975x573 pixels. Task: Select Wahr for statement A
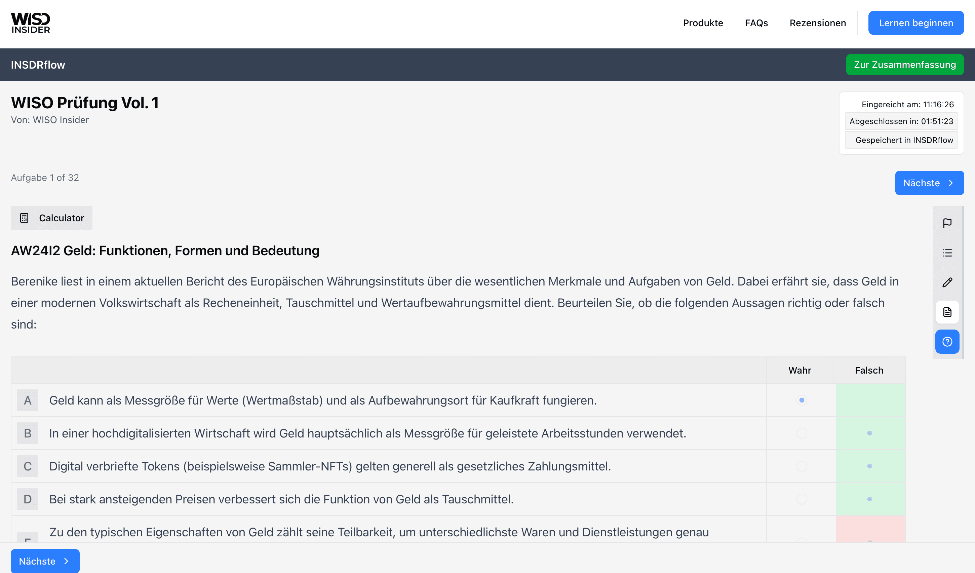802,400
